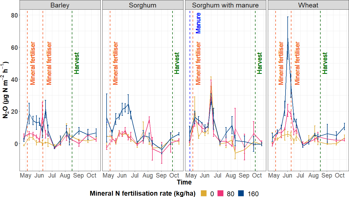Click the highest blue peak in Wheat panel
349x197 pixels.
[288, 38]
